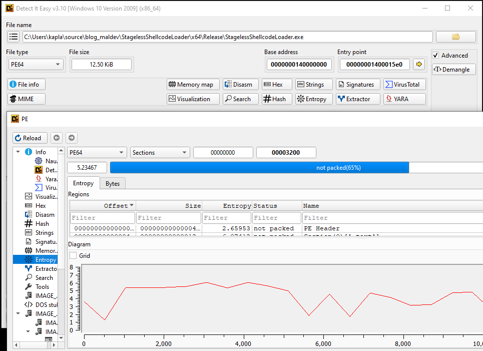Focus the Name filter field
Screen dimensions: 483x351
coord(393,218)
